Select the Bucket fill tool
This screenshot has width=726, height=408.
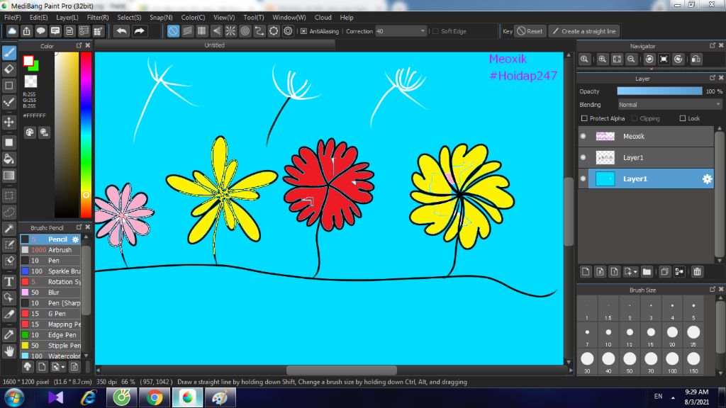(9, 159)
